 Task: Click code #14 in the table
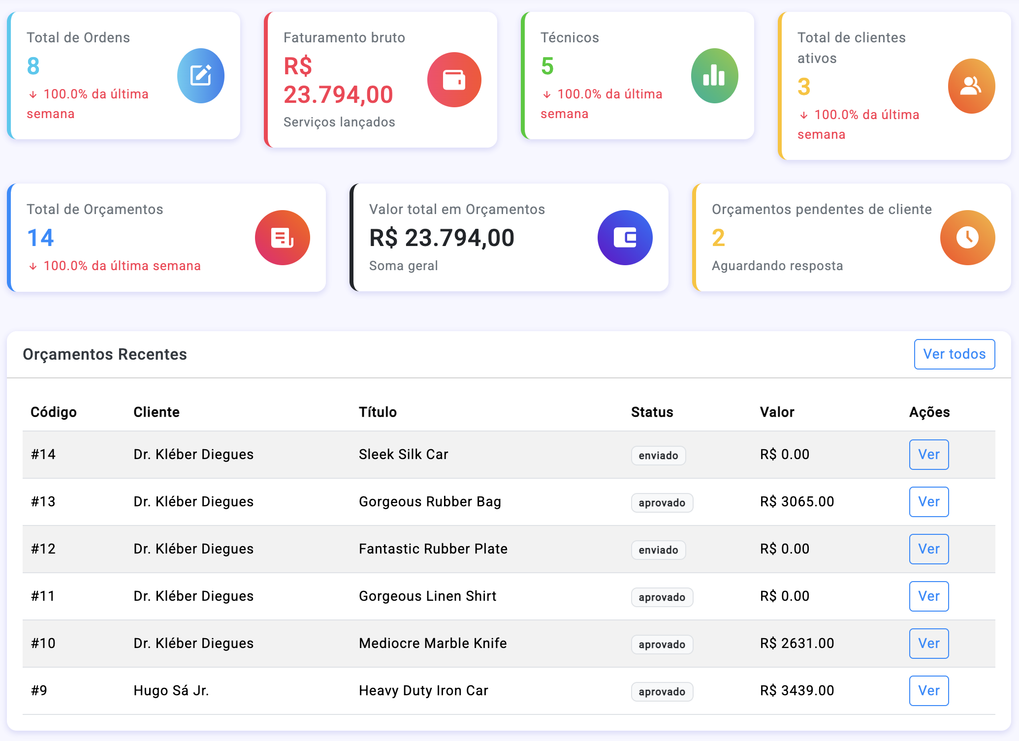coord(43,454)
